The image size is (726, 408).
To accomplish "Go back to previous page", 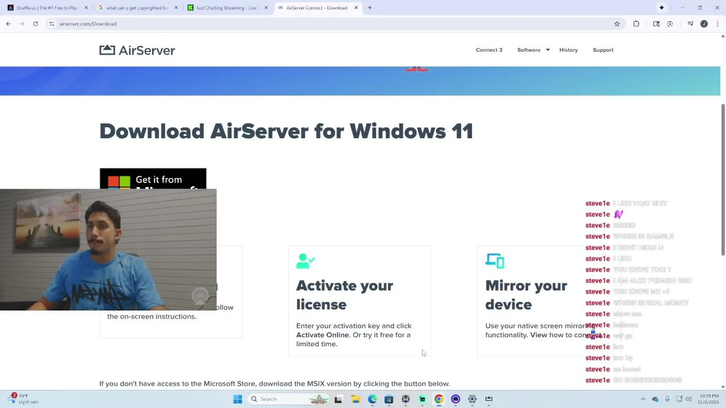I will pyautogui.click(x=9, y=24).
